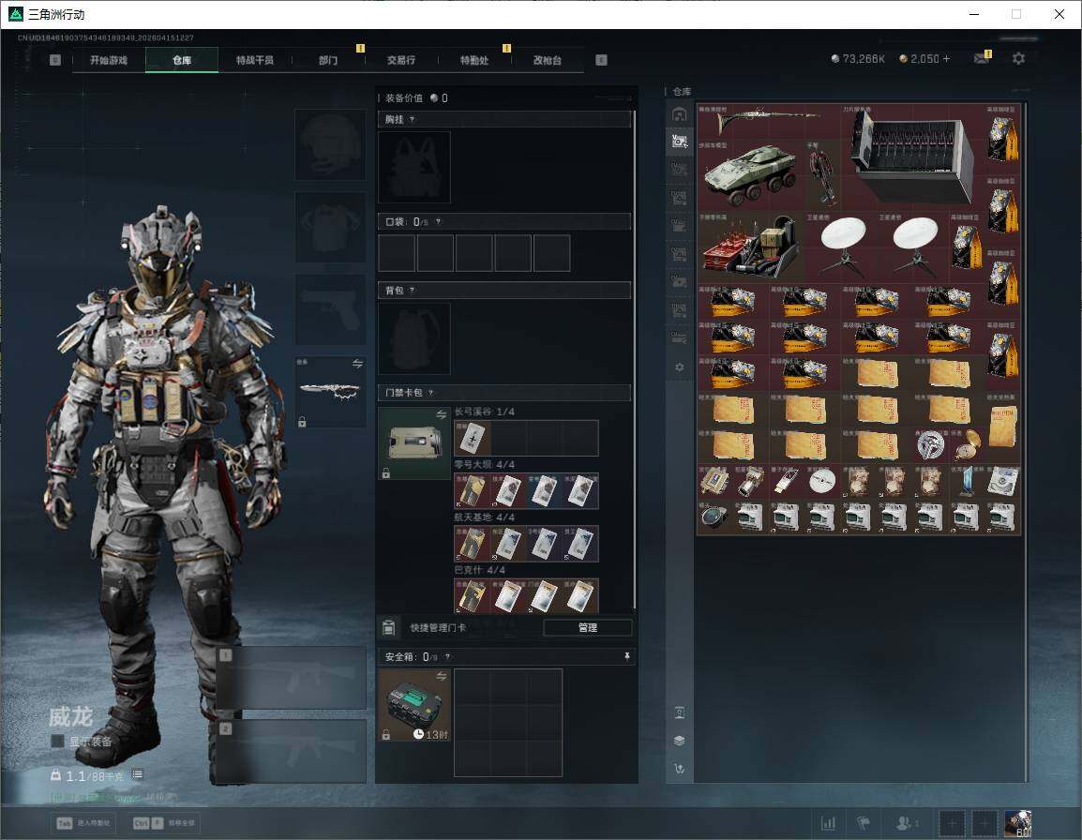This screenshot has width=1082, height=840.
Task: Switch to the 仓库 tab
Action: point(182,60)
